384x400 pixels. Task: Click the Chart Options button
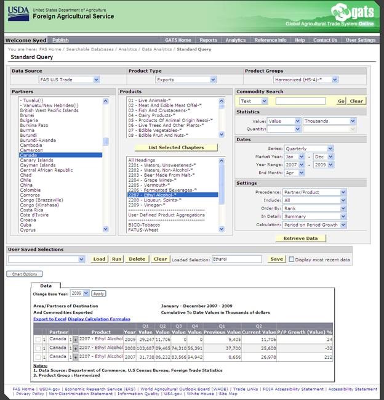[x=25, y=274]
